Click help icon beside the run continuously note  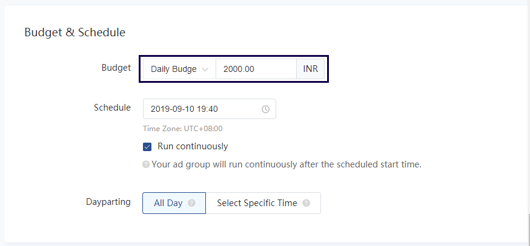pos(146,164)
